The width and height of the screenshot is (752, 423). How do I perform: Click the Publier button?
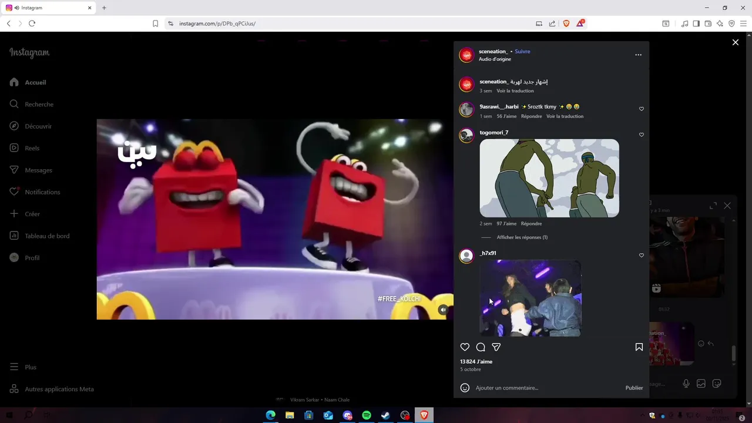pyautogui.click(x=634, y=388)
